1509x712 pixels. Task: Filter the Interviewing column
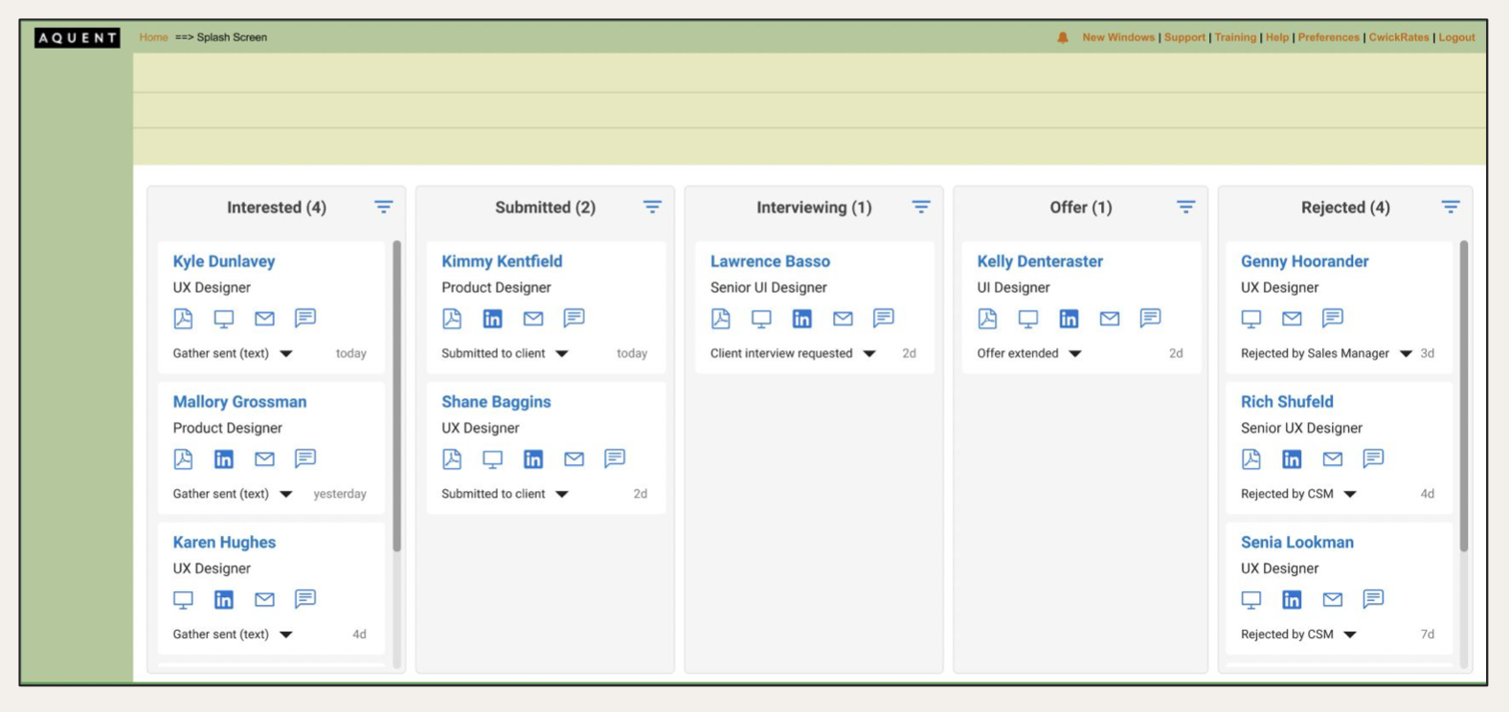921,207
